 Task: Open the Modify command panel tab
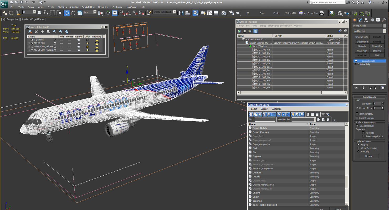click(361, 20)
